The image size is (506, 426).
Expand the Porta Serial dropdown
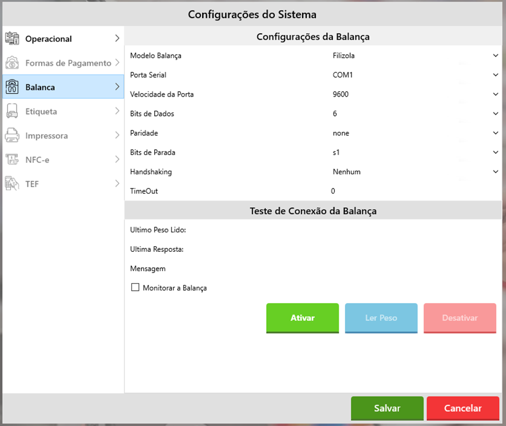point(415,75)
